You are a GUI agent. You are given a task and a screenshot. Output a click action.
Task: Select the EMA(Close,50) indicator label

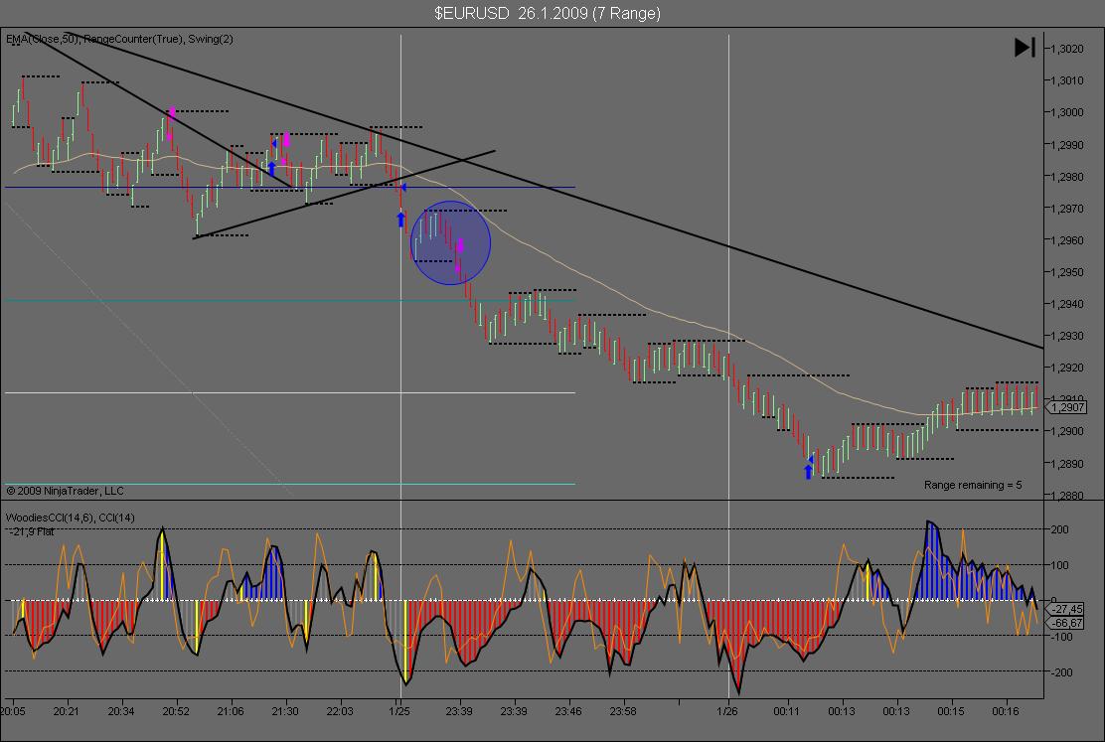[42, 39]
